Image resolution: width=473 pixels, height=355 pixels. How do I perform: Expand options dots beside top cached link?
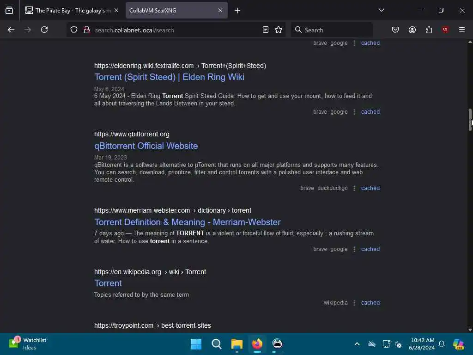point(354,43)
